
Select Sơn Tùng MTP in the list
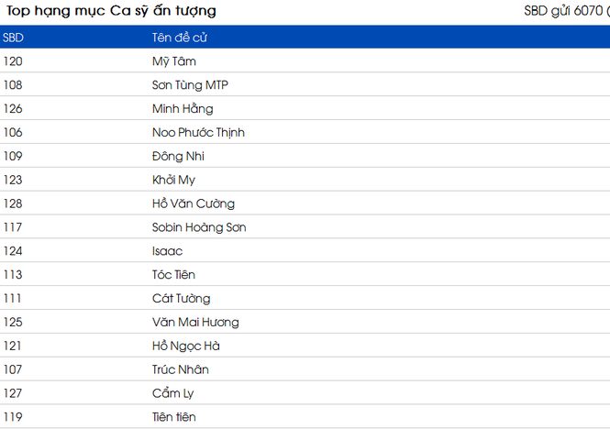[x=190, y=85]
